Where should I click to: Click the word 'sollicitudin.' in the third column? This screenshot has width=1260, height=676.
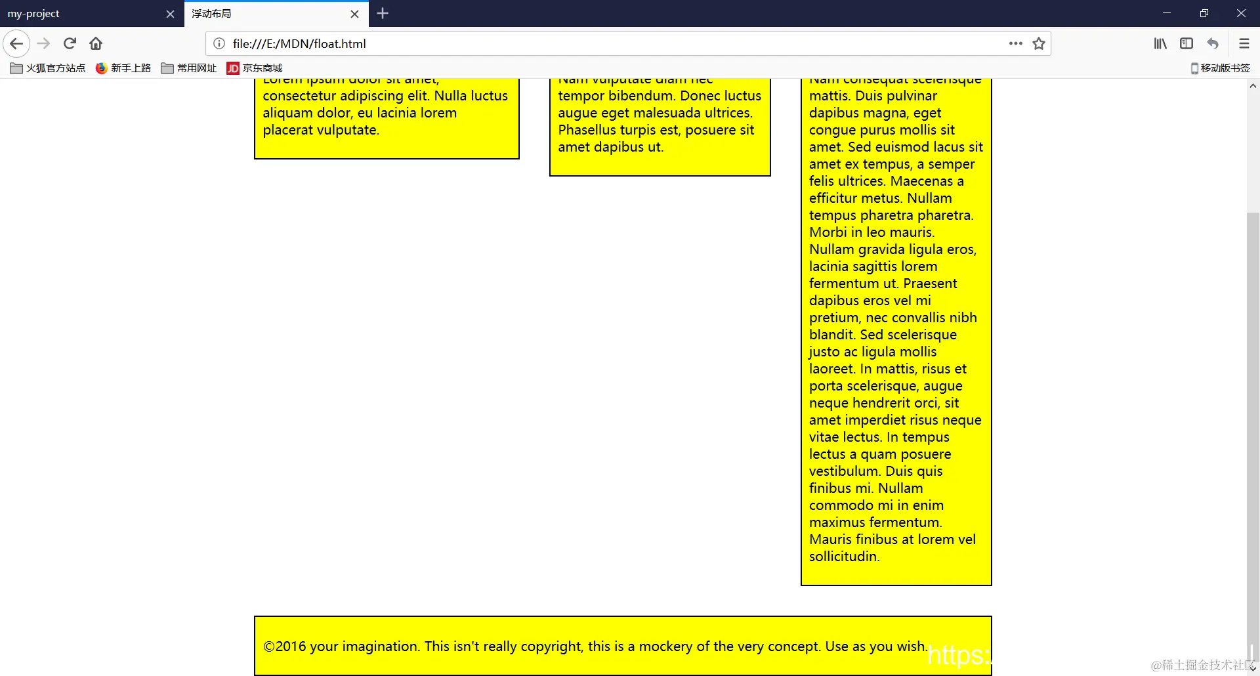(845, 557)
